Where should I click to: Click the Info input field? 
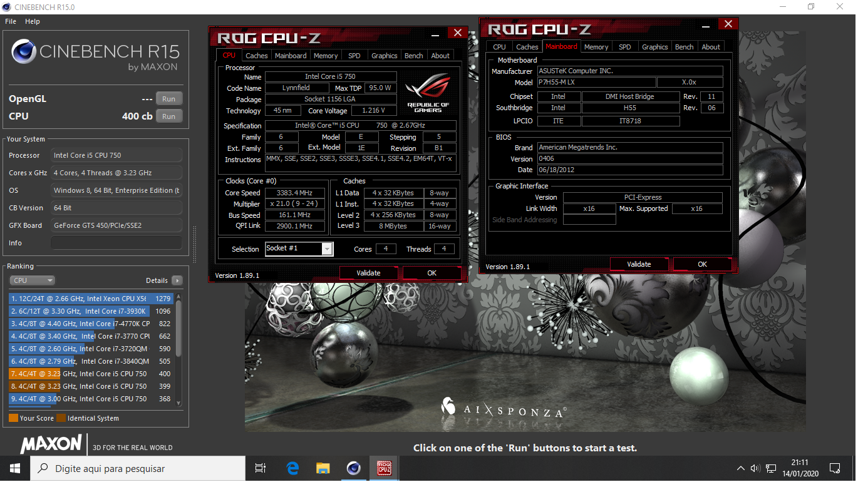point(116,243)
